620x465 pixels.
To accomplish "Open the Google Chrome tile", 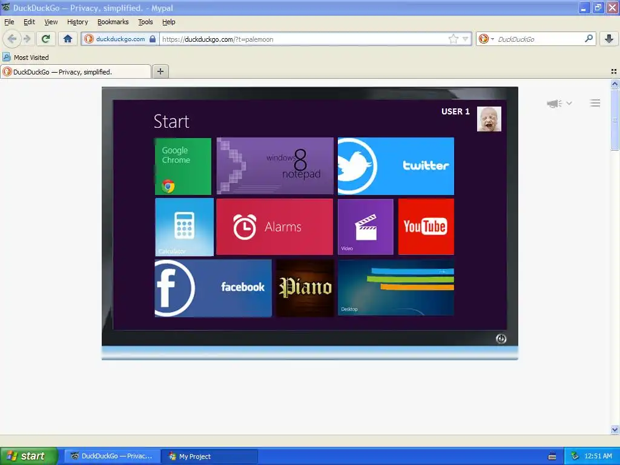I will (x=183, y=167).
